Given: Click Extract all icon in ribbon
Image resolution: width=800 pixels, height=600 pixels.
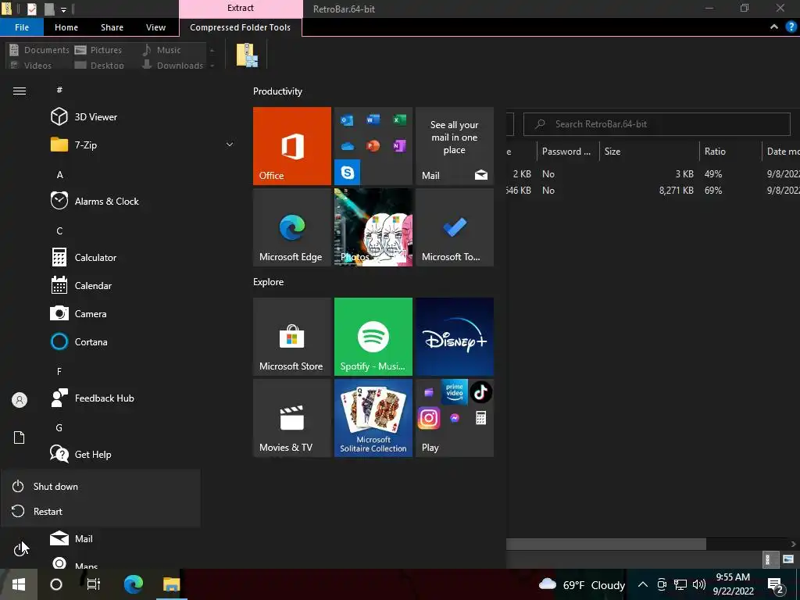Looking at the screenshot, I should (248, 55).
